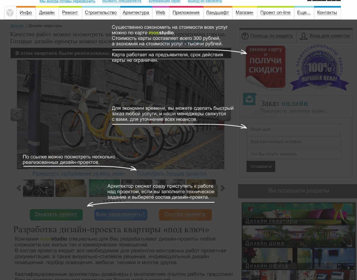Open the Инфо menu
Screen dimensions: 357x280
26,13
